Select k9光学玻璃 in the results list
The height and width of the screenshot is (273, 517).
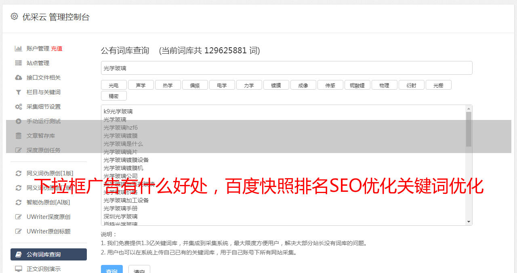[118, 111]
